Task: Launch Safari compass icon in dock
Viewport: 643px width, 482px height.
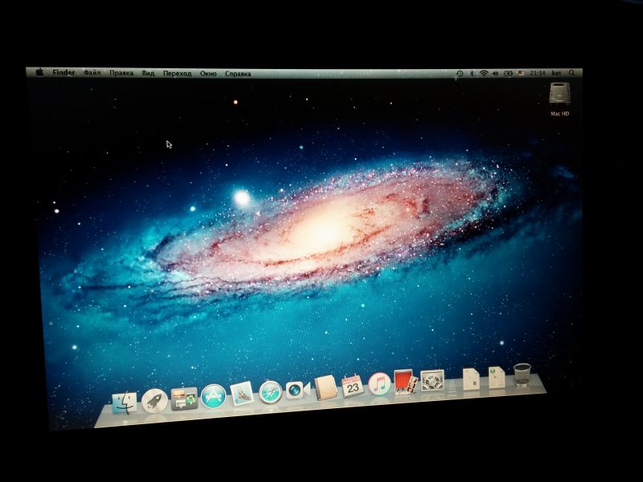Action: 271,391
